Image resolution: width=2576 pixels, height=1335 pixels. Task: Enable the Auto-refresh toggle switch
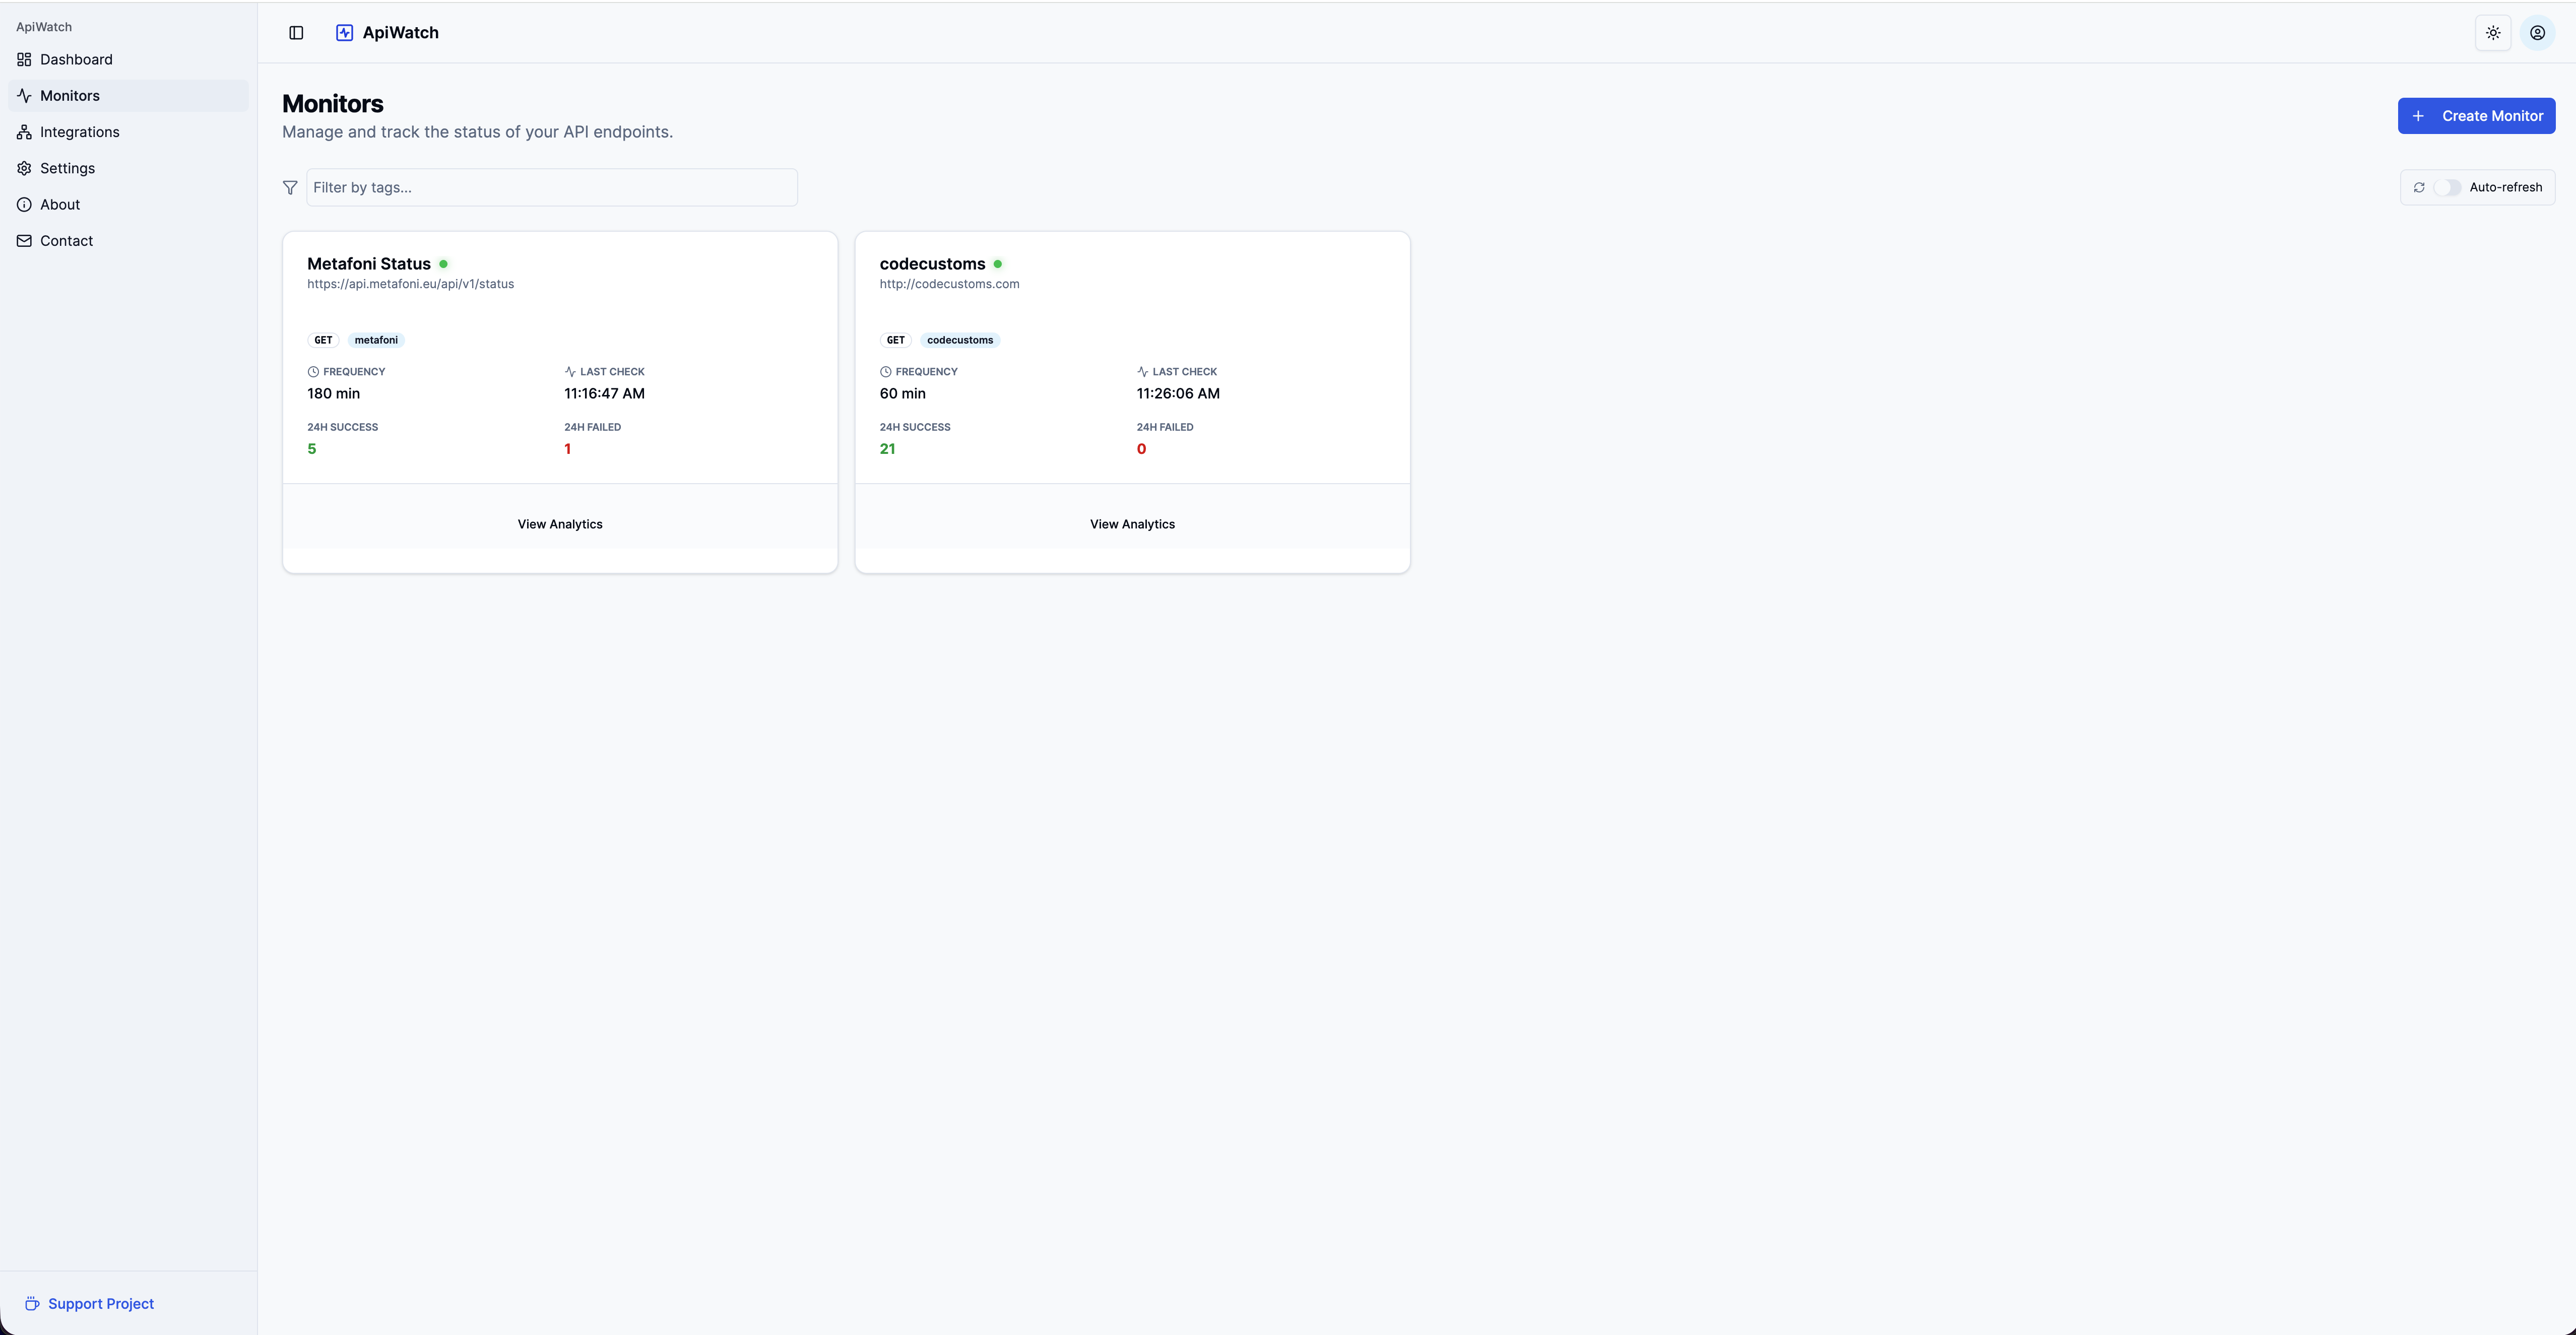pyautogui.click(x=2447, y=188)
